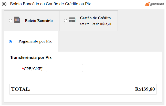Click the TOTAL label
Screen dimensions: 166x106
pos(21,89)
